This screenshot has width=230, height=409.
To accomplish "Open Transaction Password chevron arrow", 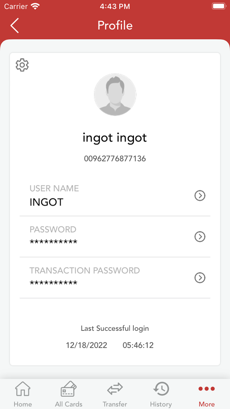I will point(200,278).
